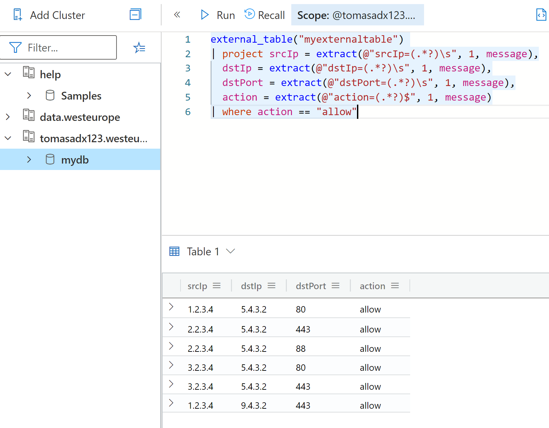Viewport: 549px width, 428px height.
Task: Open the srcIp column menu icon
Action: pyautogui.click(x=217, y=286)
